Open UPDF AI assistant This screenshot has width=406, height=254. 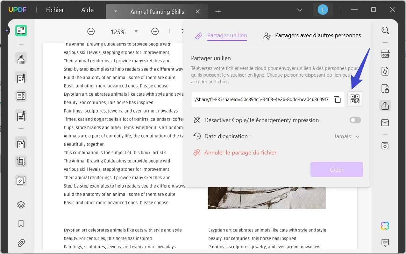[x=385, y=225]
